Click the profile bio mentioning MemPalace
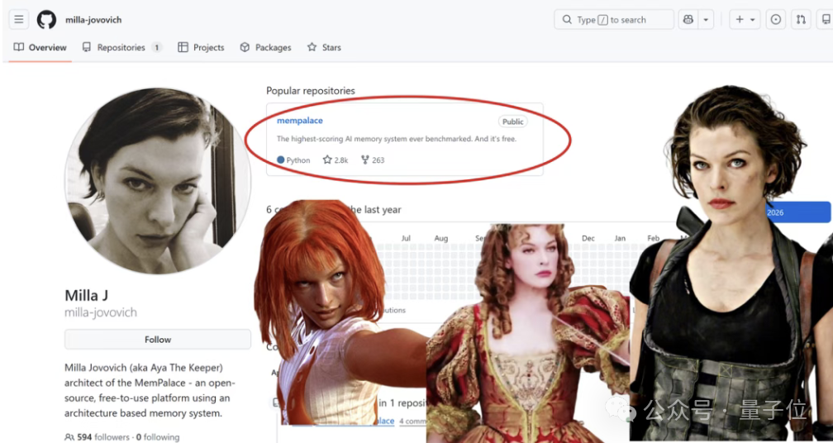The image size is (833, 443). (x=150, y=390)
